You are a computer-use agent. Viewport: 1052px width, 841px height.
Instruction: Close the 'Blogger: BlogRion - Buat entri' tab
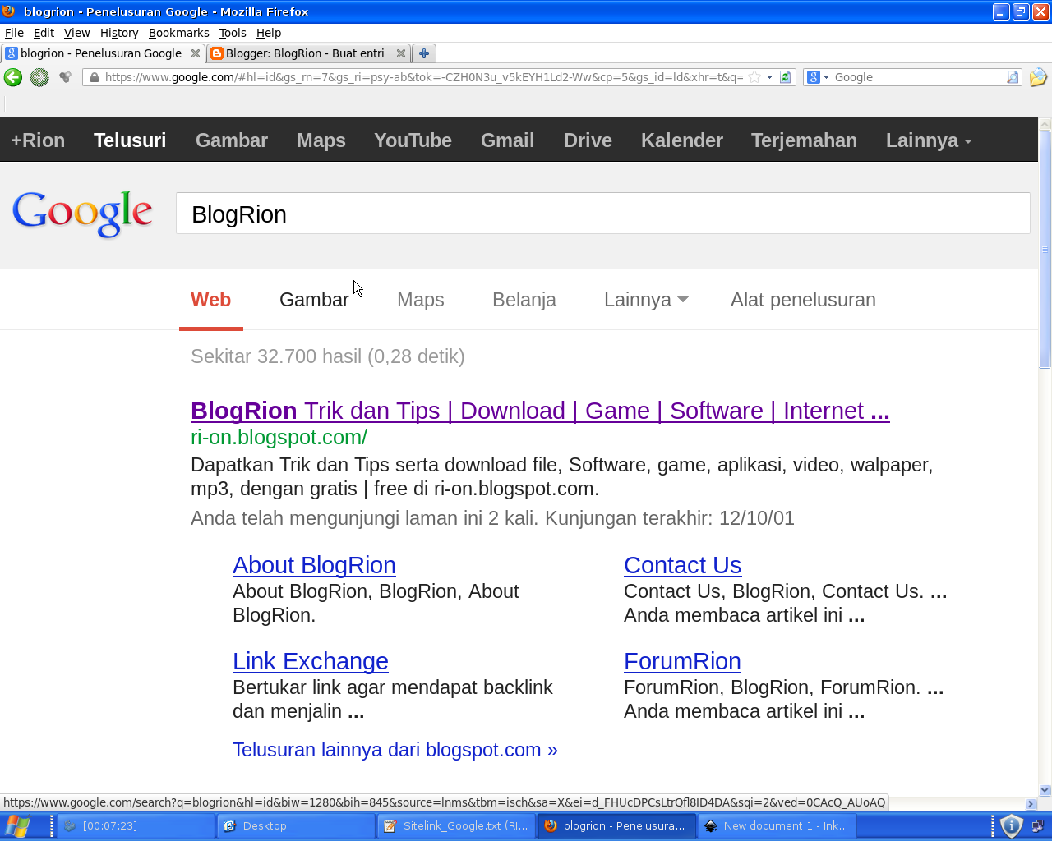(401, 53)
